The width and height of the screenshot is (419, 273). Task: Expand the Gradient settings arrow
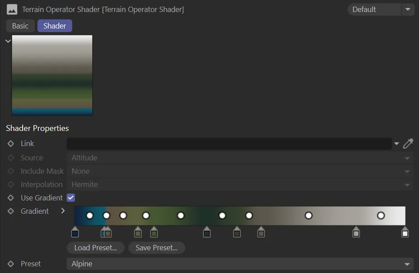pyautogui.click(x=63, y=211)
